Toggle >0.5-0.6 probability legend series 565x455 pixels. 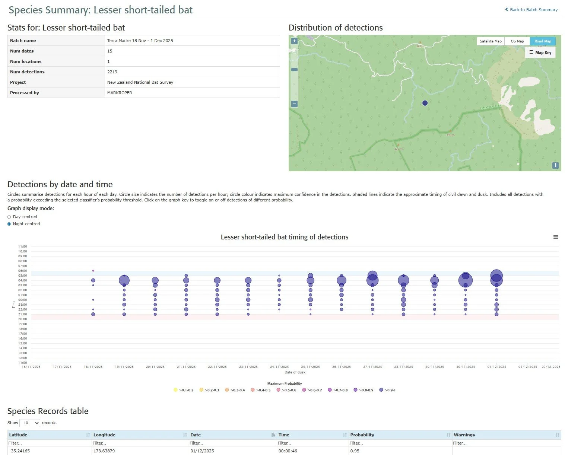click(286, 390)
